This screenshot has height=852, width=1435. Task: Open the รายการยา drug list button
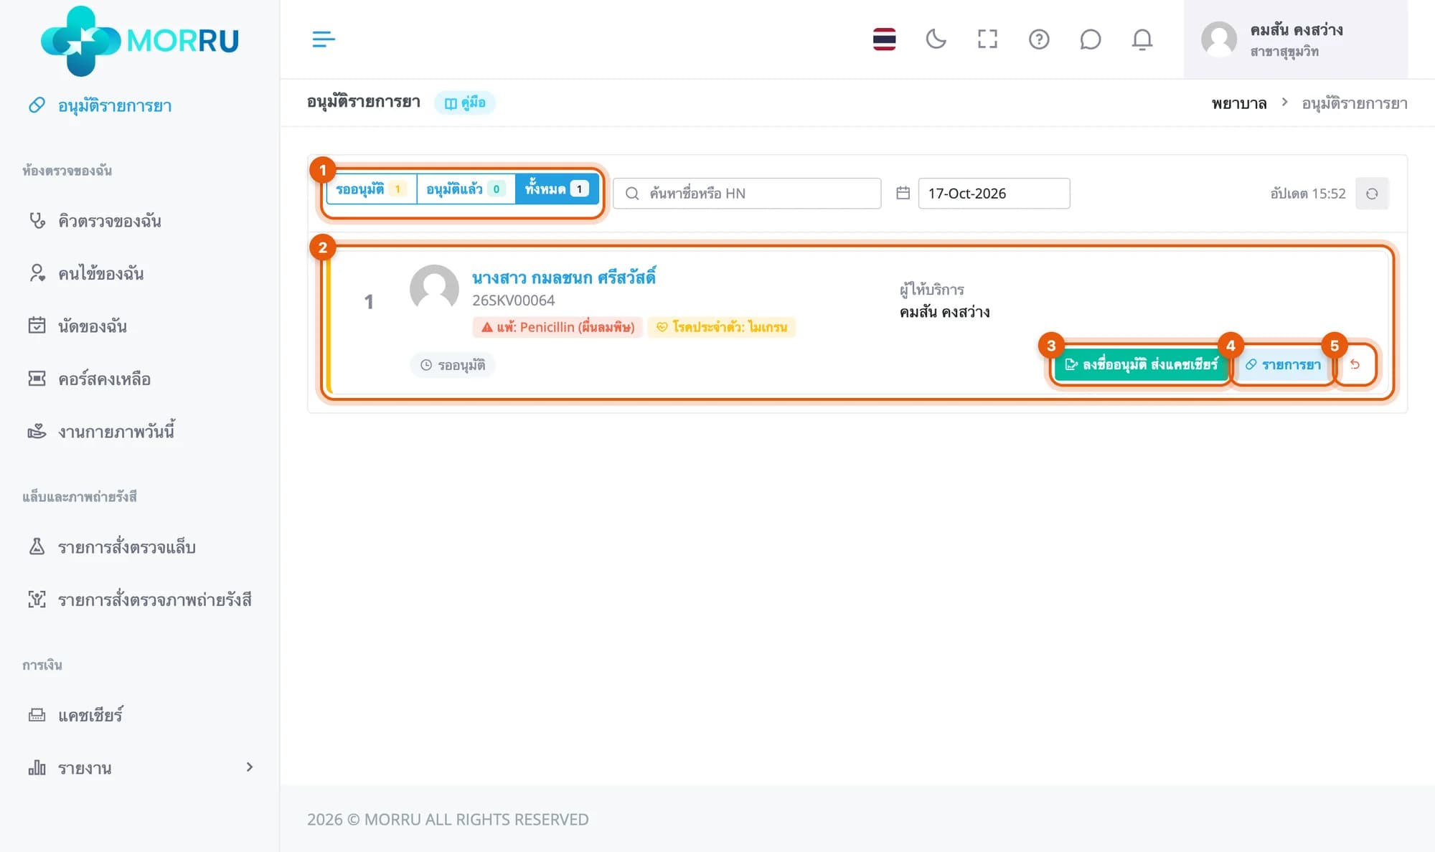(x=1283, y=364)
